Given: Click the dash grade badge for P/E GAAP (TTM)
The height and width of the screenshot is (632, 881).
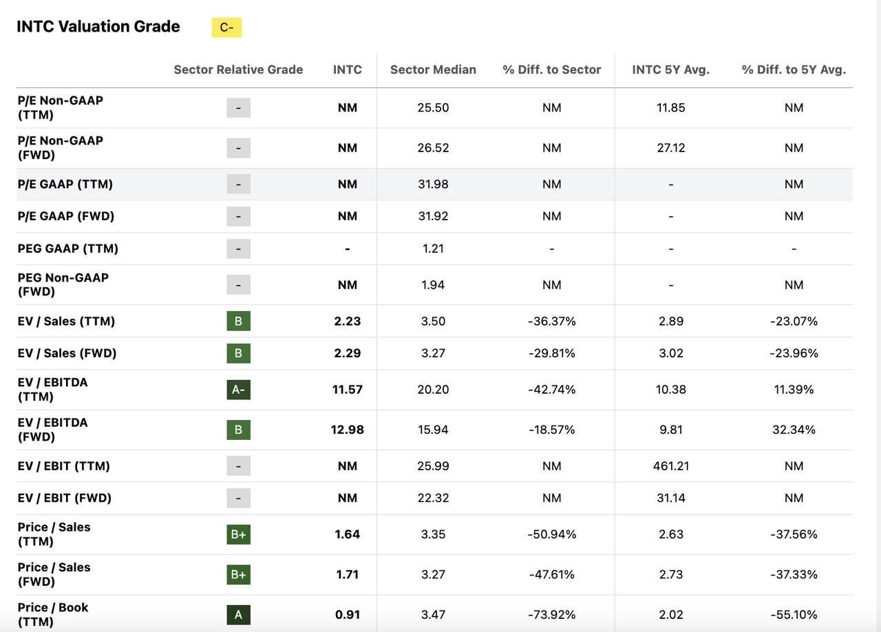Looking at the screenshot, I should coord(238,185).
